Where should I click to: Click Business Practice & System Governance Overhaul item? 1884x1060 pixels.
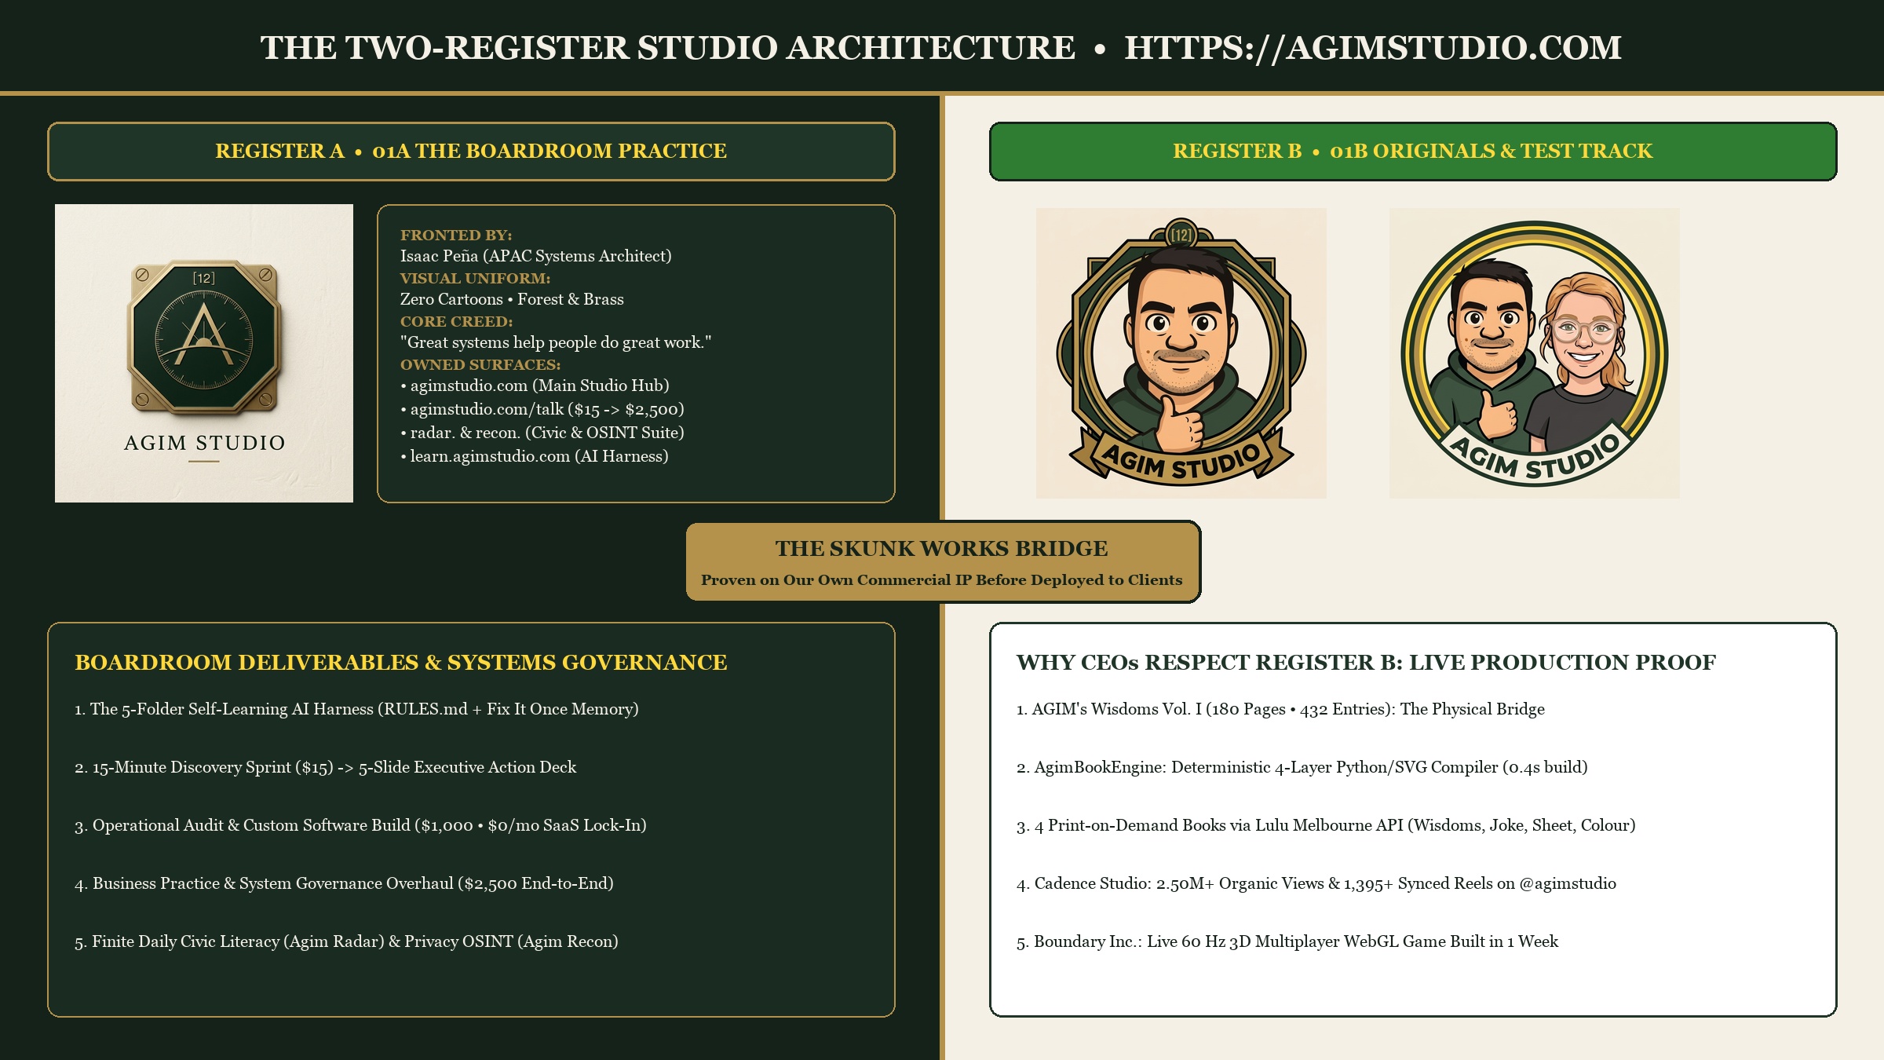pos(344,883)
